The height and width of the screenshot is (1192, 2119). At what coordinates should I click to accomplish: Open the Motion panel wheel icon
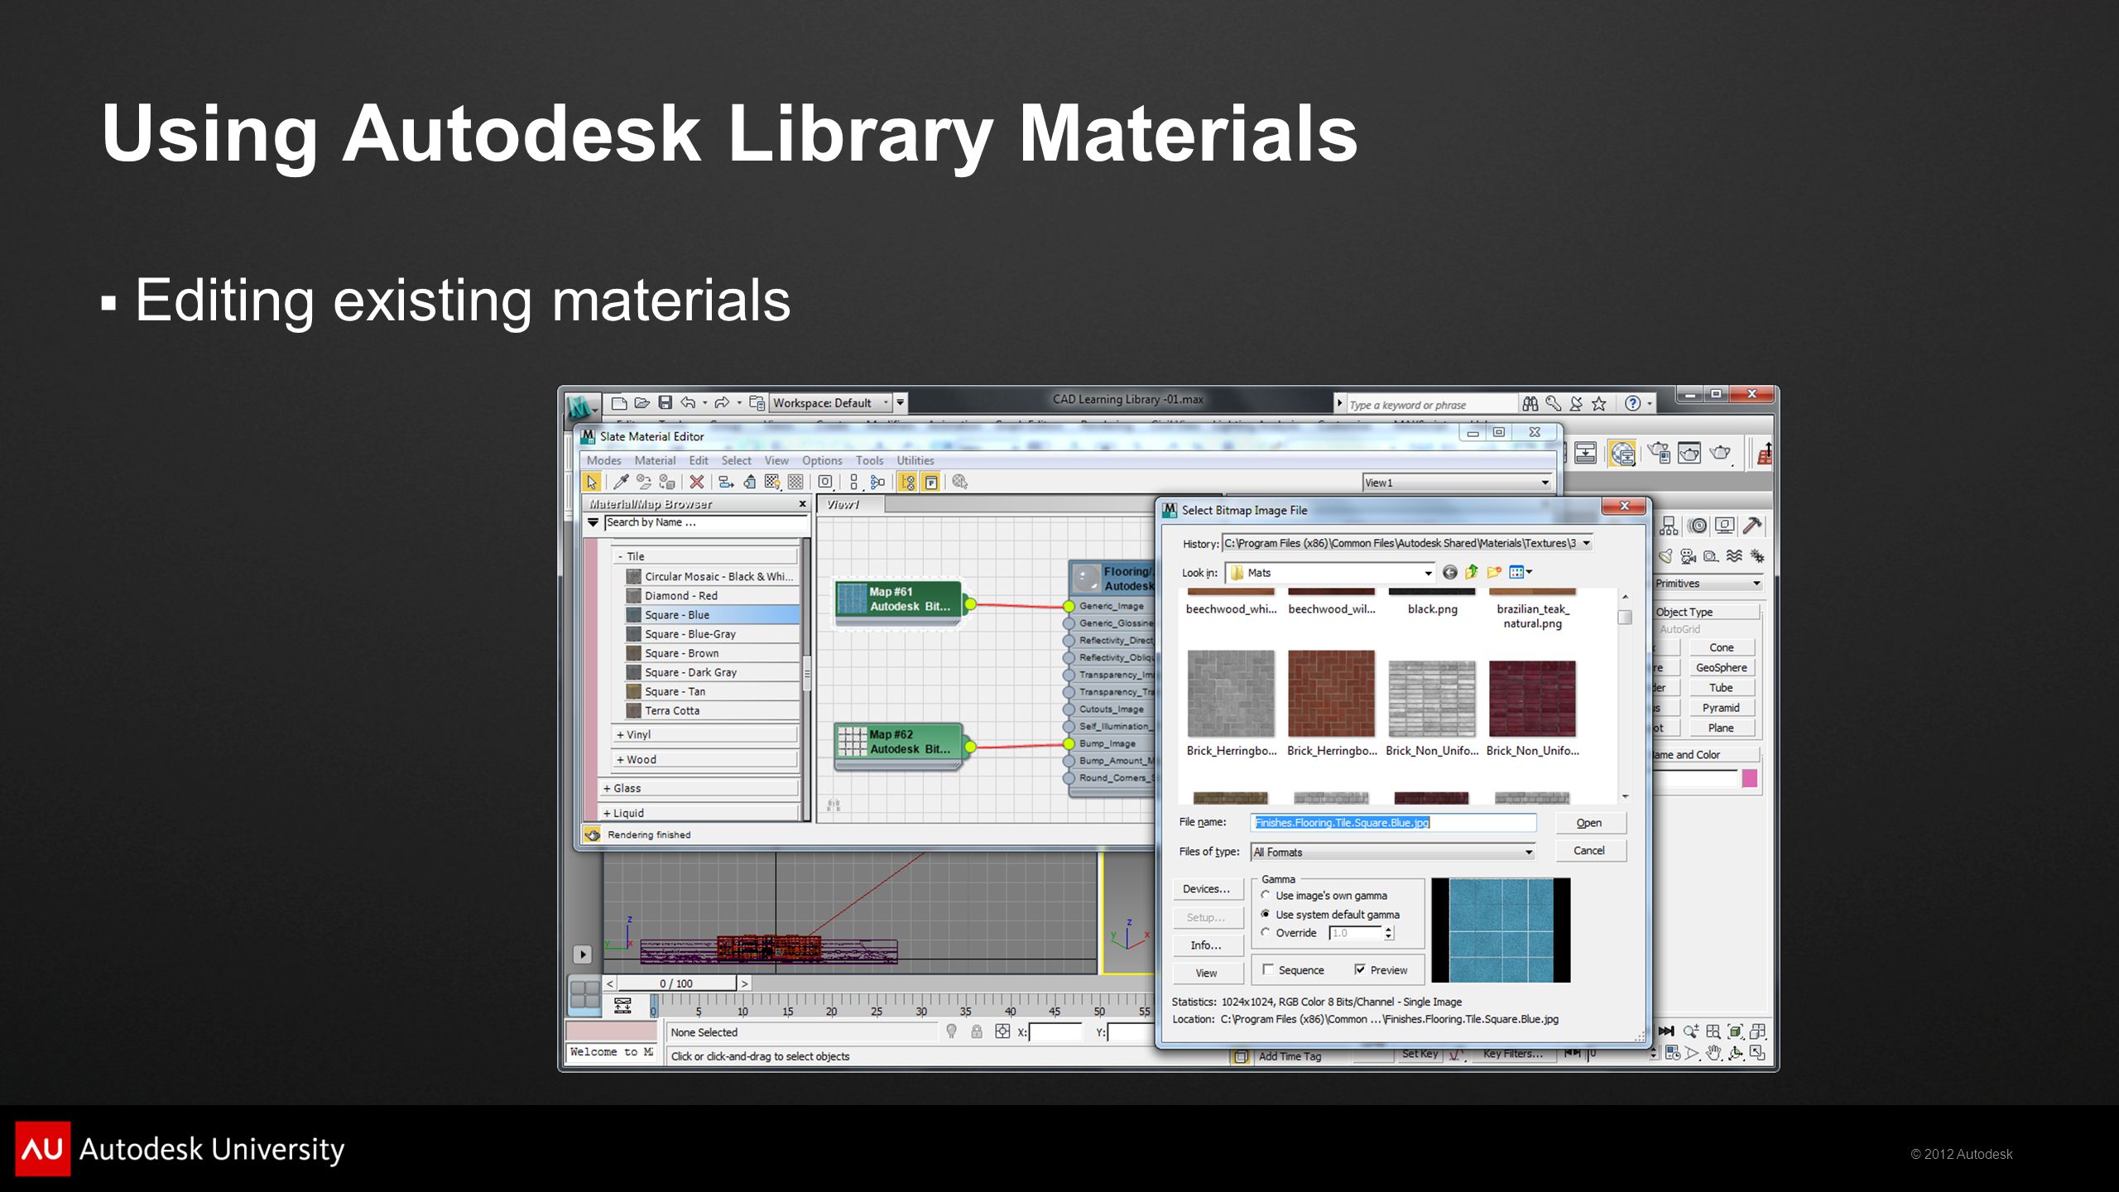coord(1698,526)
